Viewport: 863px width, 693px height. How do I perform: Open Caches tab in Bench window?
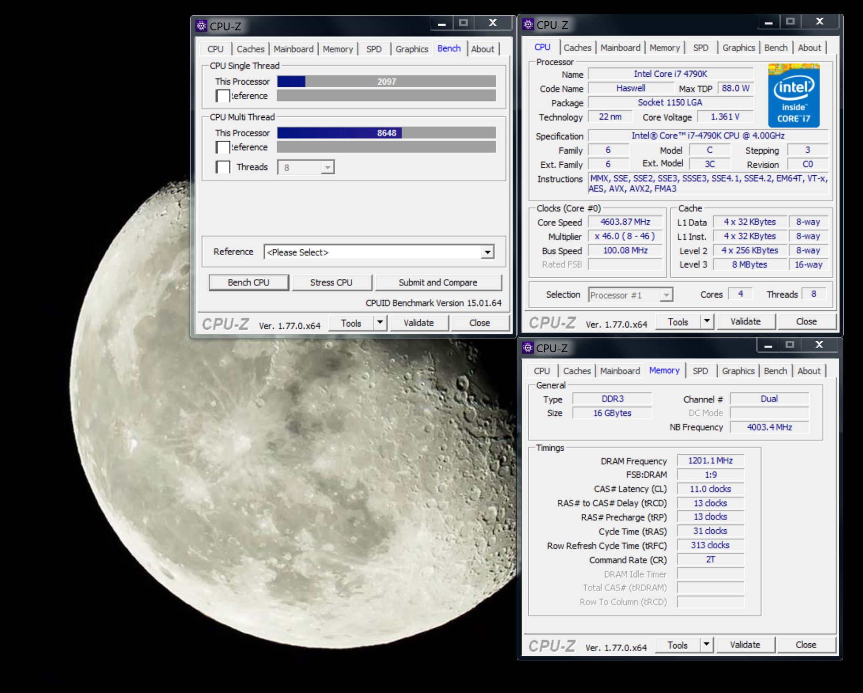click(x=251, y=49)
